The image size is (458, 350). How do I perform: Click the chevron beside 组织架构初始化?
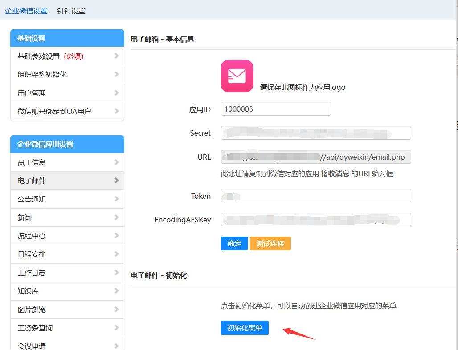coord(117,74)
